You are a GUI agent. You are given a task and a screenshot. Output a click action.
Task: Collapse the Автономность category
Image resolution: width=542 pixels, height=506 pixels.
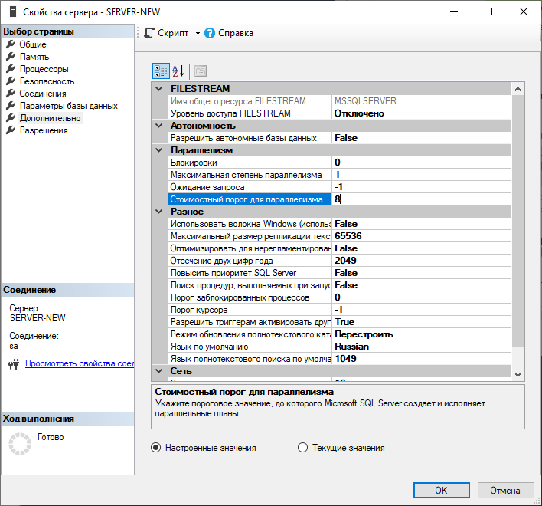(x=159, y=125)
